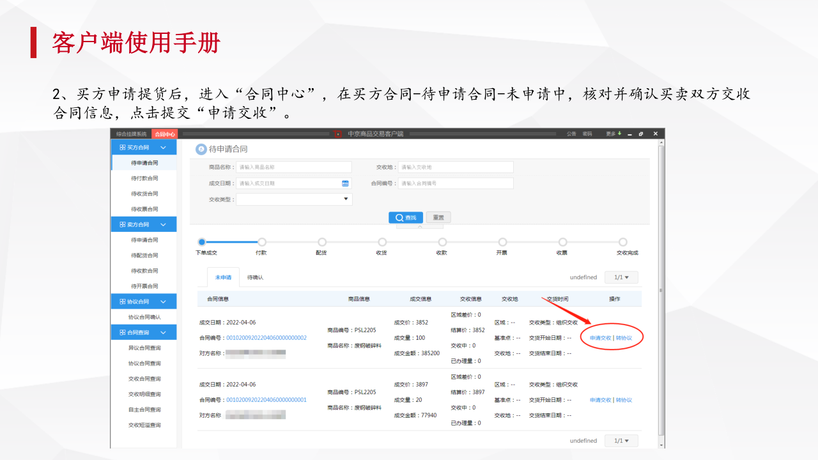Image resolution: width=818 pixels, height=460 pixels.
Task: Open 自主合同查询 in the sidebar
Action: [x=144, y=410]
